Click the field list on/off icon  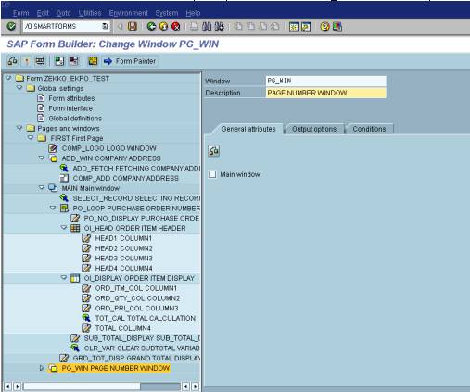point(73,61)
